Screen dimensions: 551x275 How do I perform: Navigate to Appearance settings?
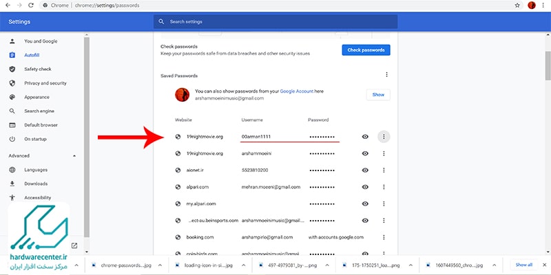(x=37, y=97)
